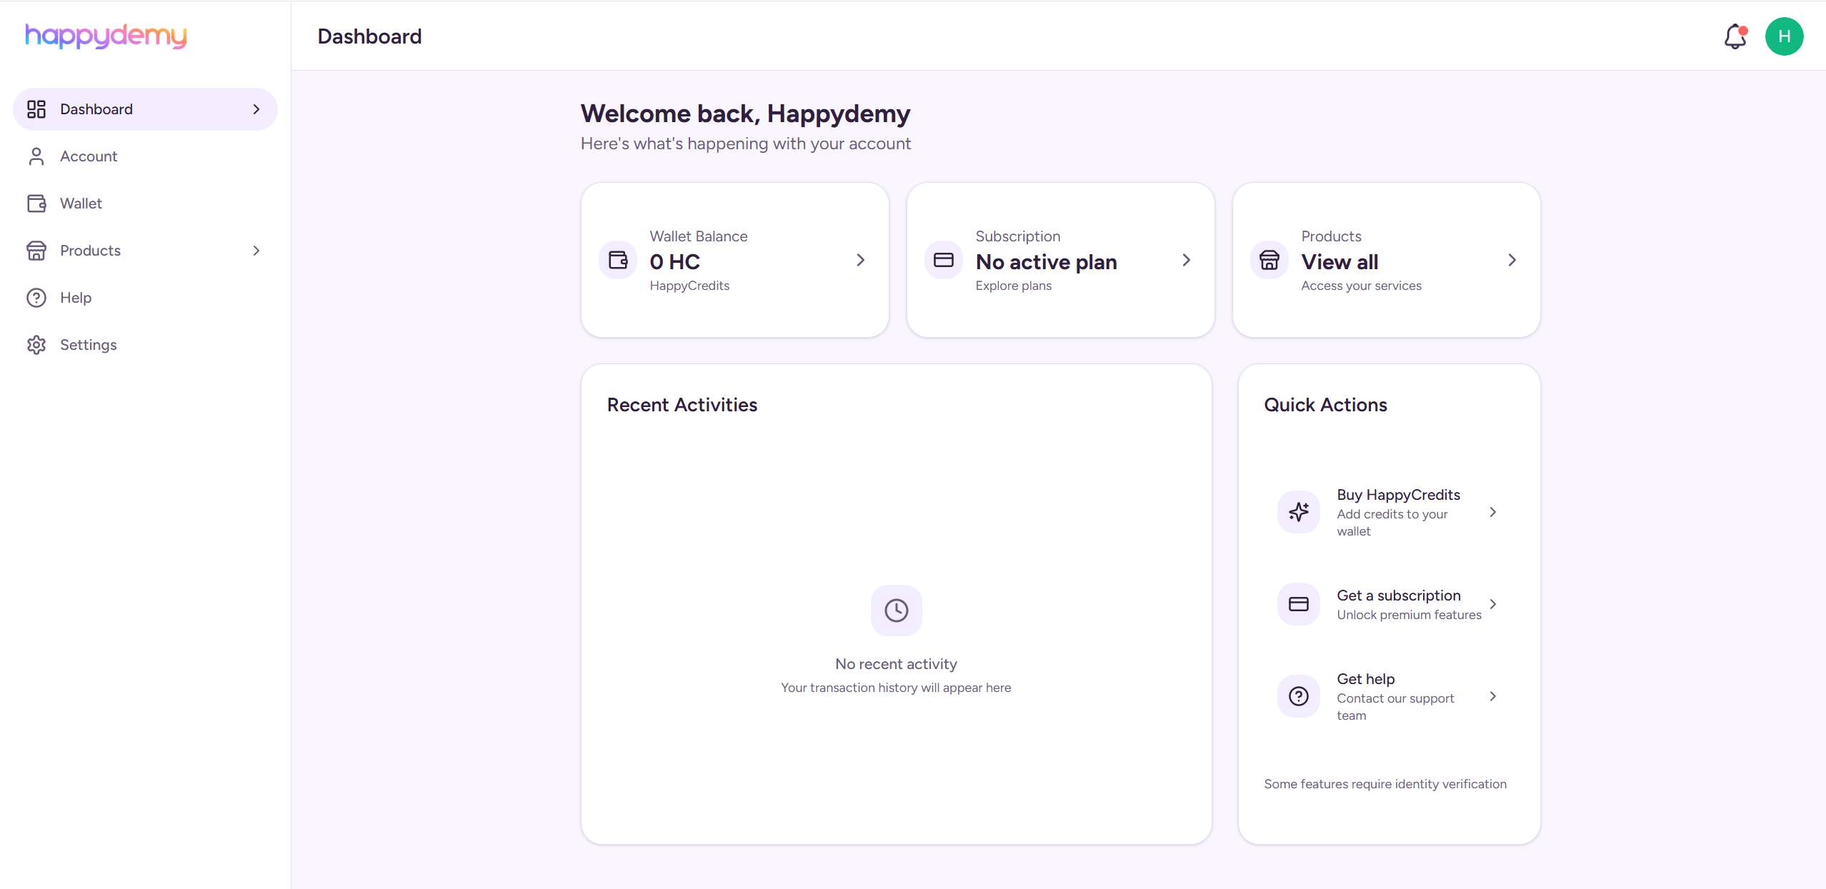Open Wallet in the sidebar
Screen dimensions: 1826x889
coord(81,204)
